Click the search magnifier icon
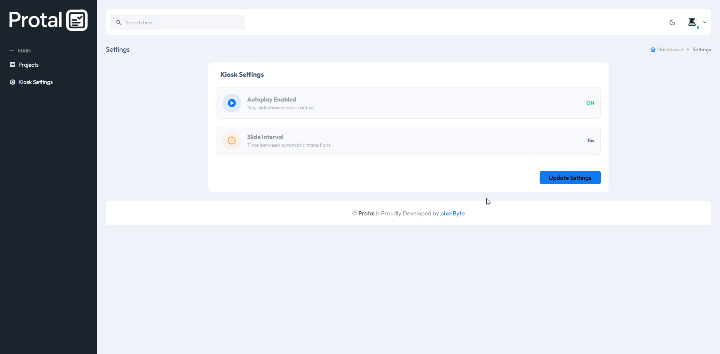 119,22
